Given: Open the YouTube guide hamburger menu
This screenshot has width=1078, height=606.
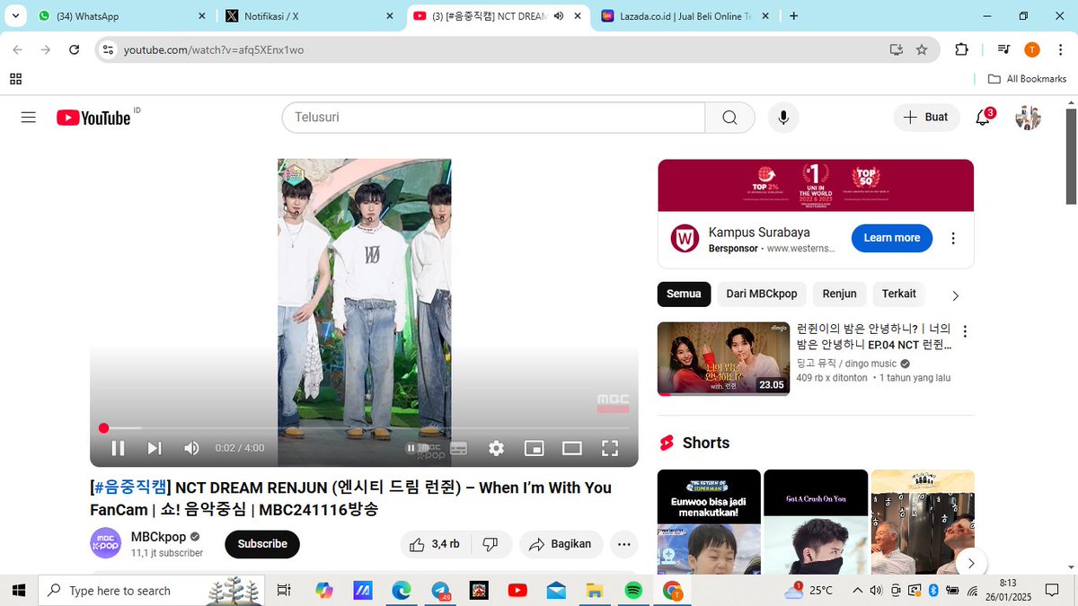Looking at the screenshot, I should pos(28,118).
